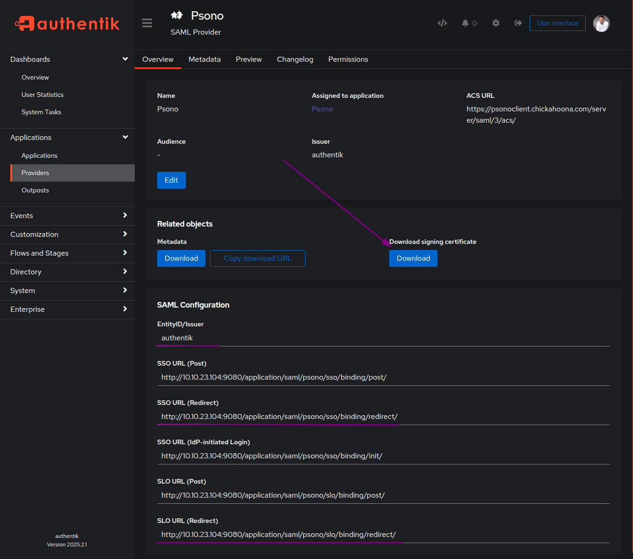Click the Psono provider puzzle icon
Screen dimensions: 633x559
(176, 15)
